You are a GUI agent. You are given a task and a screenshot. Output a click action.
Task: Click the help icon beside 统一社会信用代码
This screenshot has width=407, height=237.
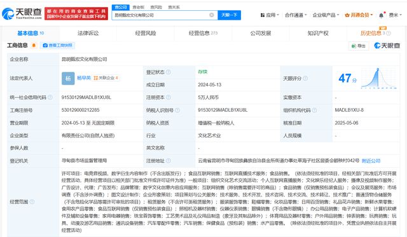point(50,97)
